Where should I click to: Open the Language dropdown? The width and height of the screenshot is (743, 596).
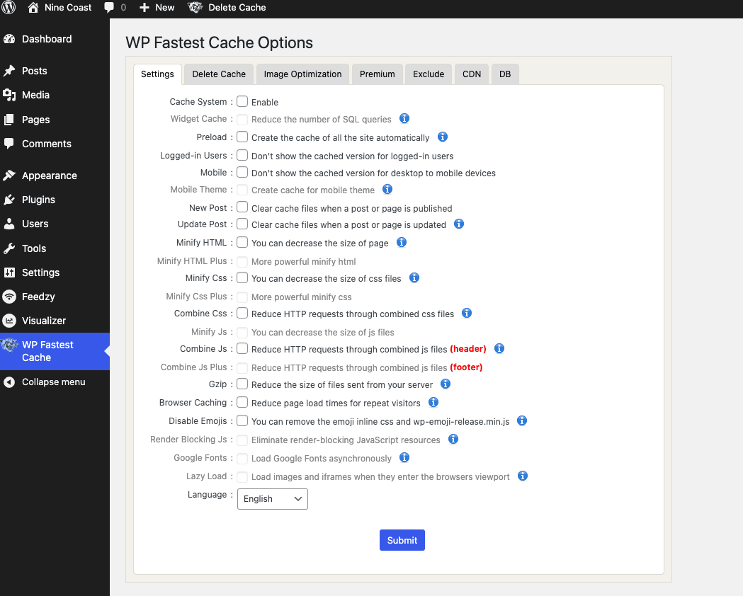pyautogui.click(x=272, y=498)
